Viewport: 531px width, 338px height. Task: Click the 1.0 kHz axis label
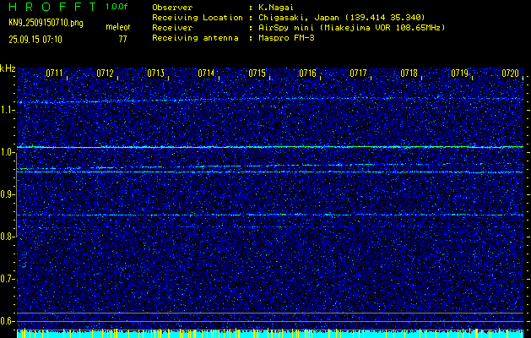pos(7,153)
